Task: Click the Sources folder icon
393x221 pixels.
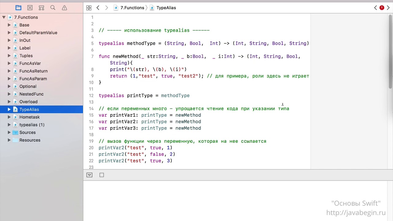Action: tap(15, 132)
